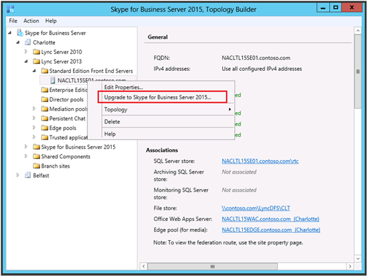Click the Trusted applications folder icon
Image resolution: width=368 pixels, height=277 pixels.
[45, 137]
